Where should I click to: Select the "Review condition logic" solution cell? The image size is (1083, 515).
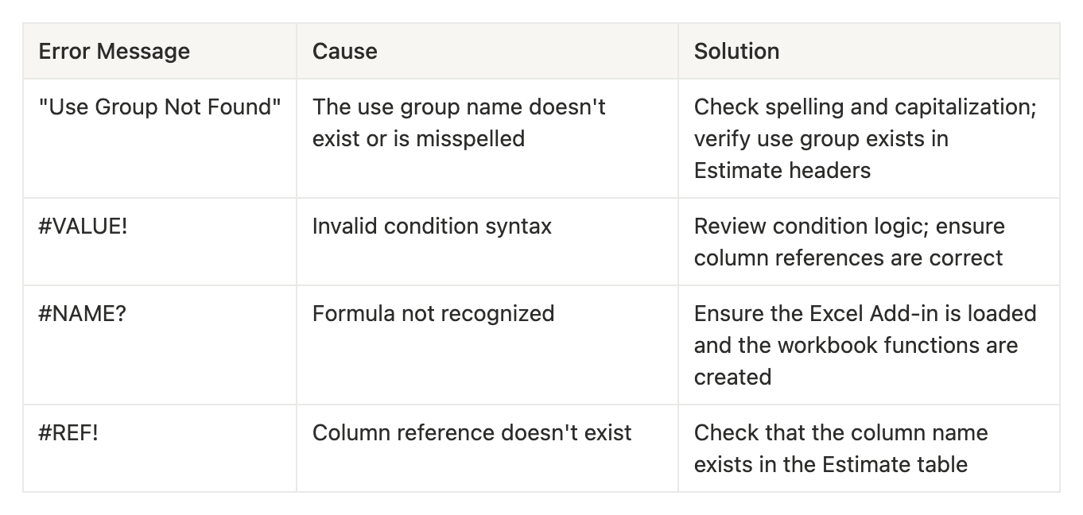point(848,242)
